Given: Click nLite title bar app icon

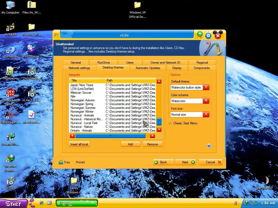Looking at the screenshot, I should (x=56, y=35).
